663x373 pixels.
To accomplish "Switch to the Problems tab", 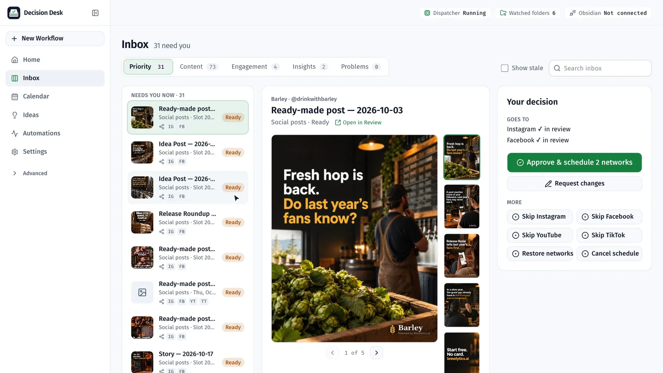I will (361, 67).
